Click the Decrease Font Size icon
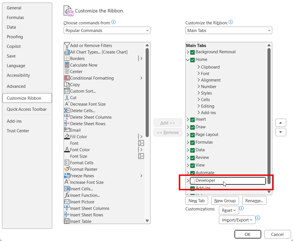The image size is (293, 241). click(x=67, y=104)
